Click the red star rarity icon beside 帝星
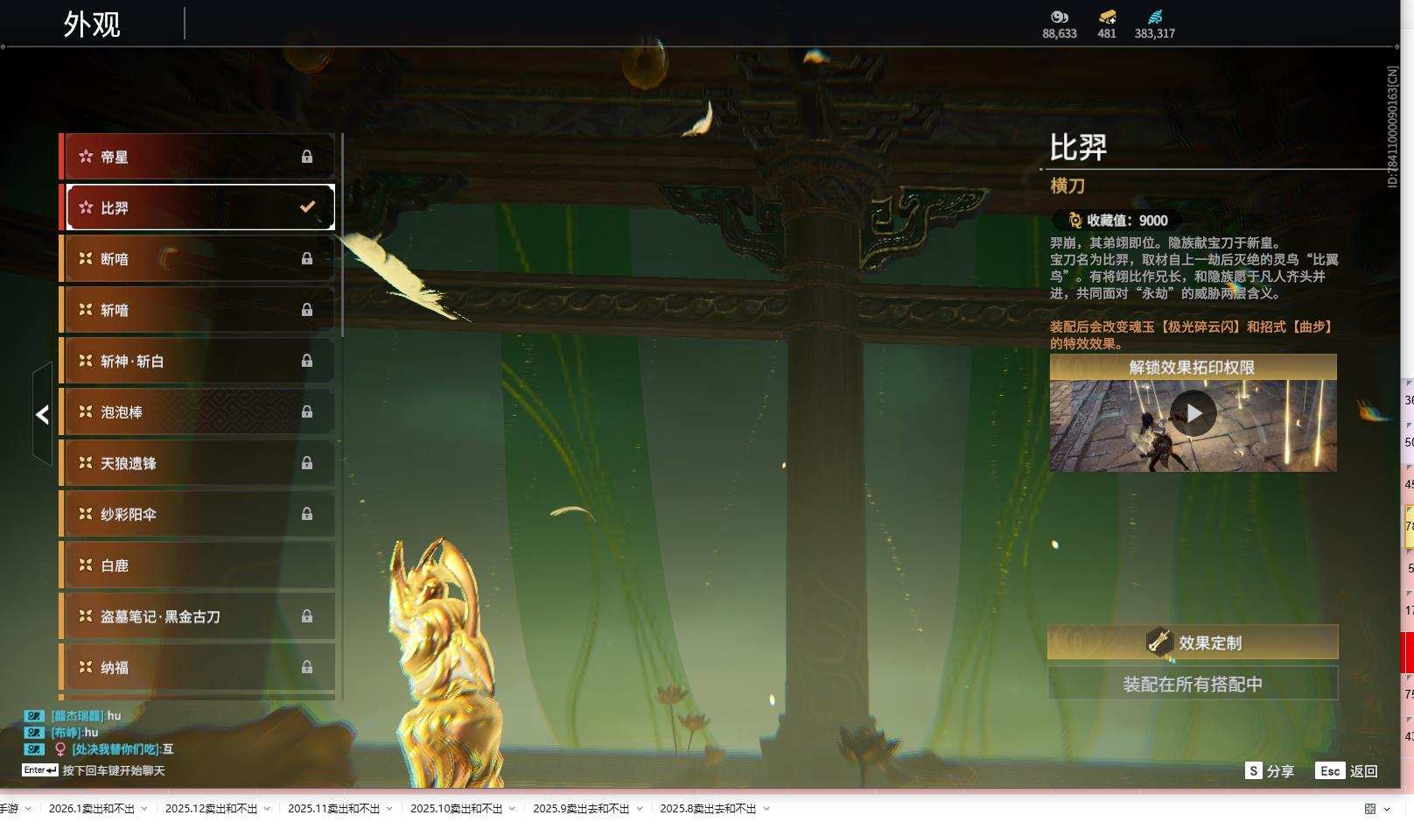Screen dimensions: 1414x822 click(x=86, y=157)
